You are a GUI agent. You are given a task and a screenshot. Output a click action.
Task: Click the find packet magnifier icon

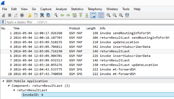pos(56,15)
